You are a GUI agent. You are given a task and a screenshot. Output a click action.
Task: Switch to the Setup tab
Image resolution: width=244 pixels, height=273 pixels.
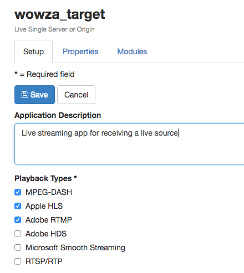(x=33, y=51)
